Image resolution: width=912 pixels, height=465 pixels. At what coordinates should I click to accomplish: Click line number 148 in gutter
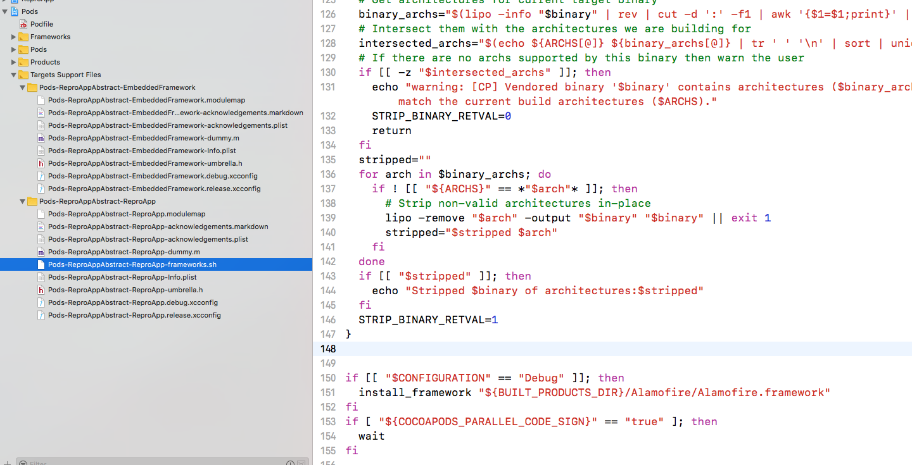tap(328, 349)
